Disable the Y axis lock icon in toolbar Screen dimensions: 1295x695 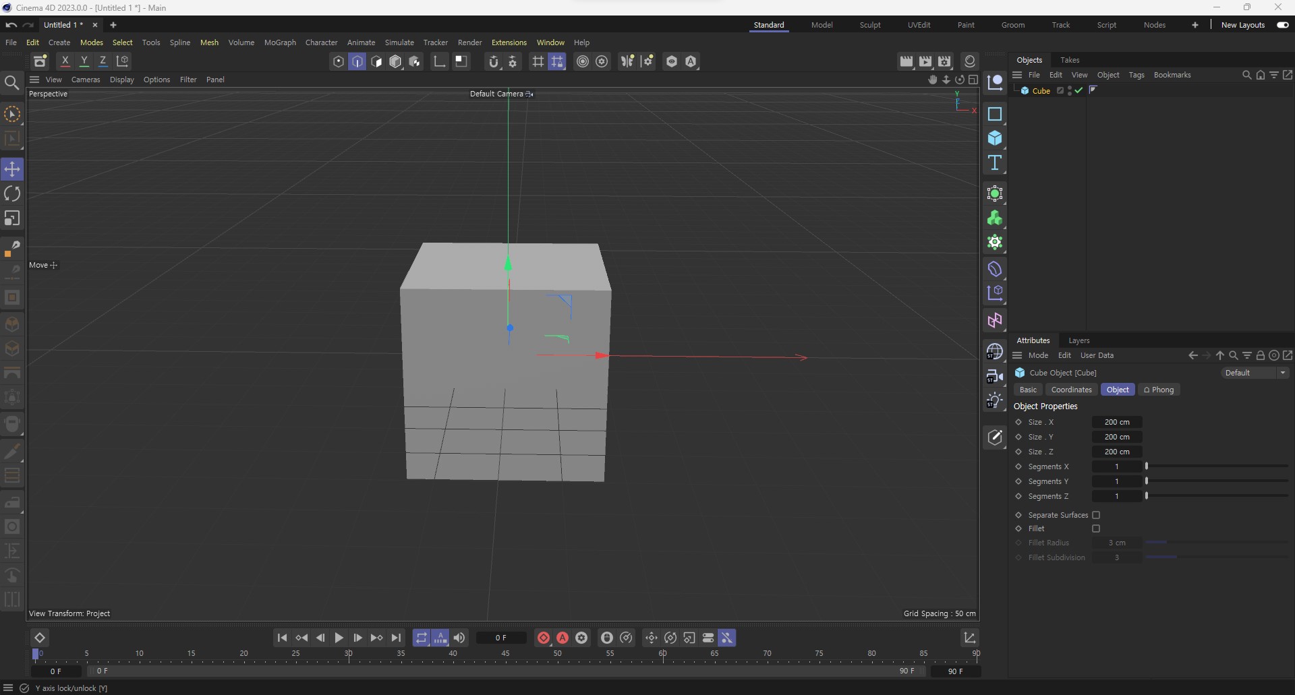[x=84, y=61]
